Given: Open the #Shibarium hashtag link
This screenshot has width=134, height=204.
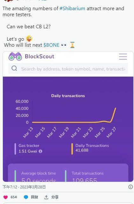Looking at the screenshot, I should (x=72, y=9).
